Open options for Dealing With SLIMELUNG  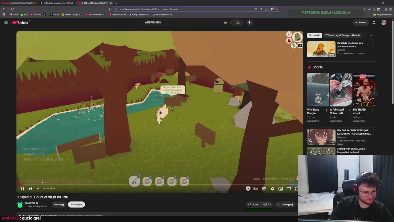[x=374, y=149]
